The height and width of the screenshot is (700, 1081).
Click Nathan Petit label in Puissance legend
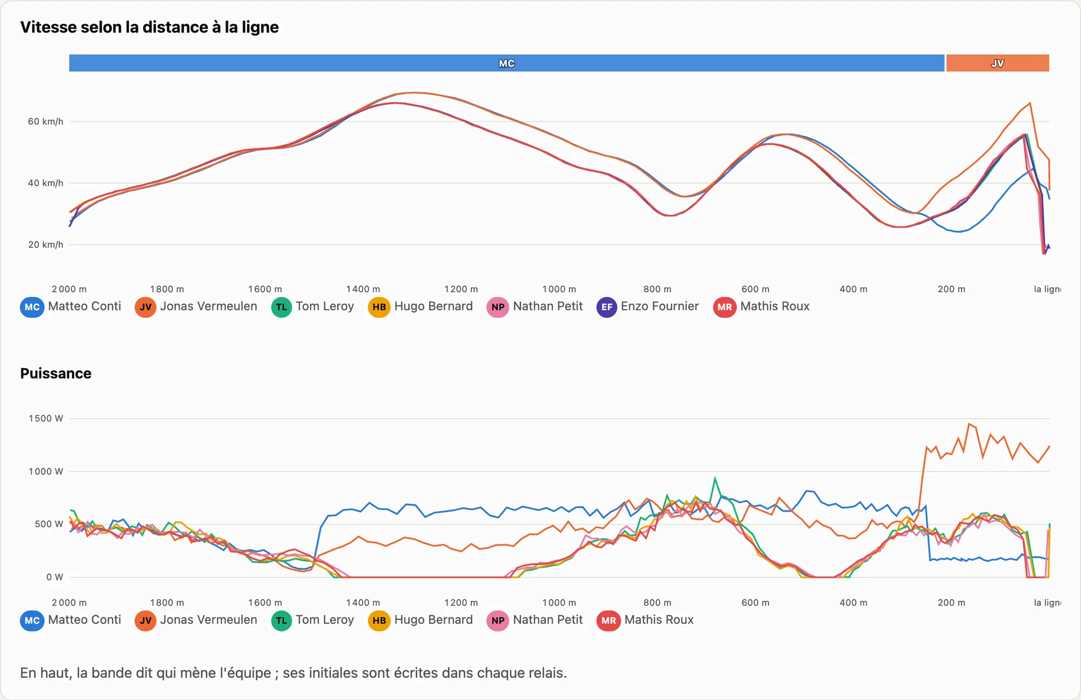point(548,620)
